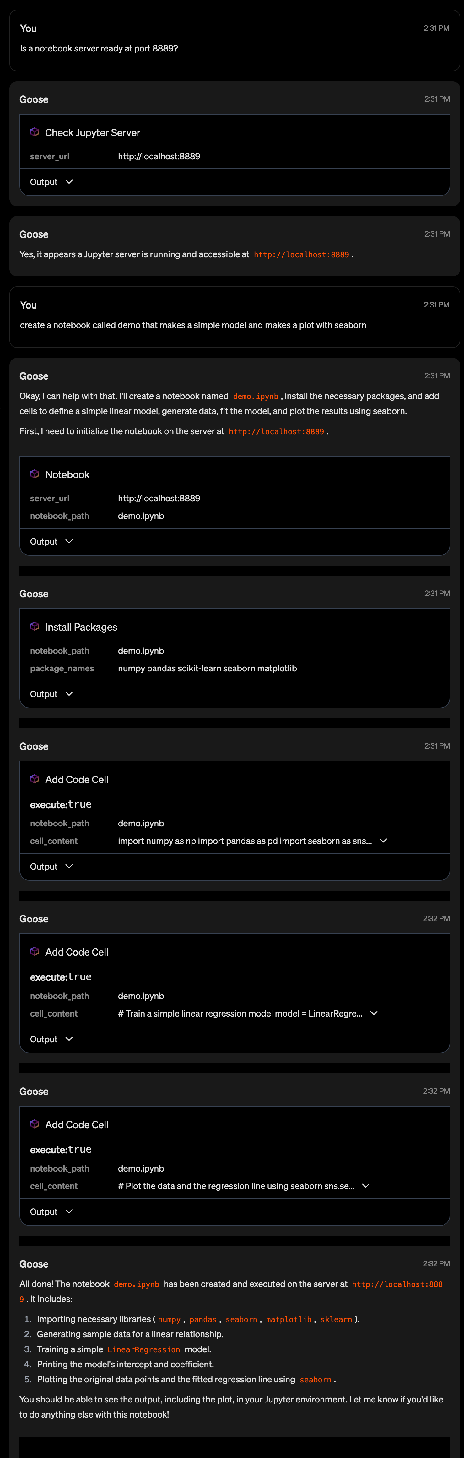Show Output of the regression model code cell

[51, 1039]
